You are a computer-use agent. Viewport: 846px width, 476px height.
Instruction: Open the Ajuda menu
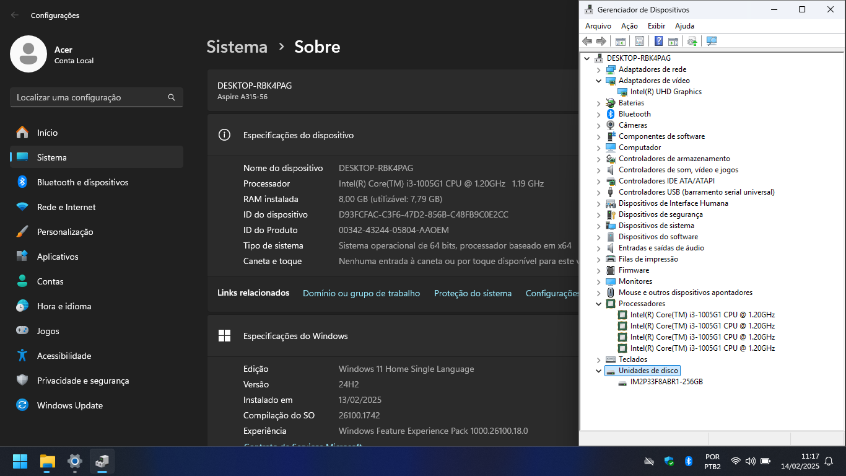tap(684, 26)
